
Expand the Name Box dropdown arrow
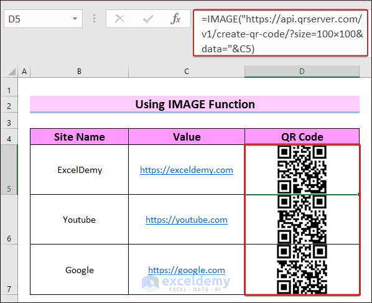click(75, 19)
